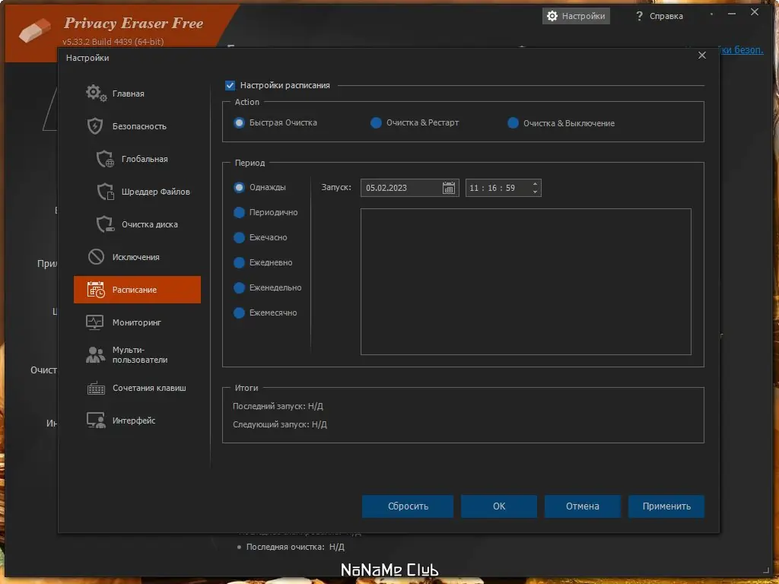Click the calendar clock icon beside Расписание
Image resolution: width=779 pixels, height=584 pixels.
point(96,290)
